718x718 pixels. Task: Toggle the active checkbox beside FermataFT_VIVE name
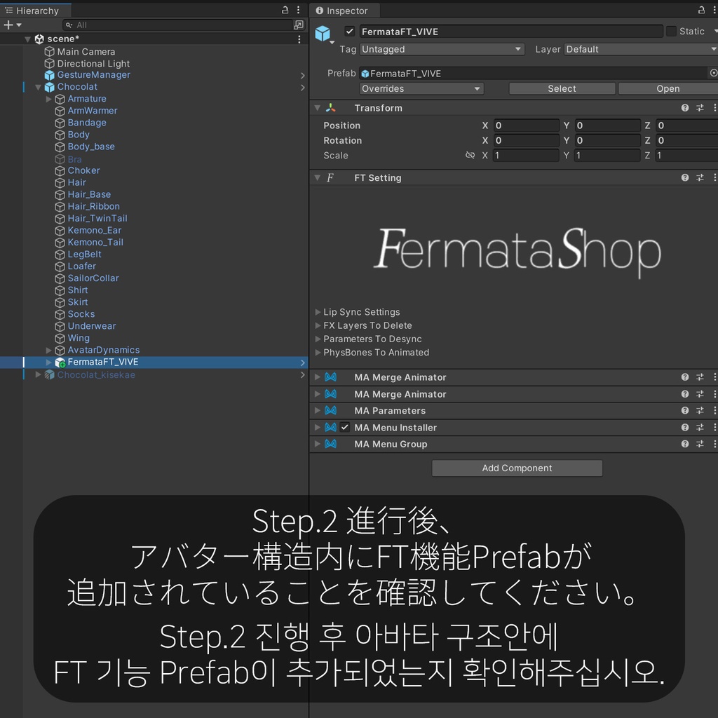click(x=348, y=31)
